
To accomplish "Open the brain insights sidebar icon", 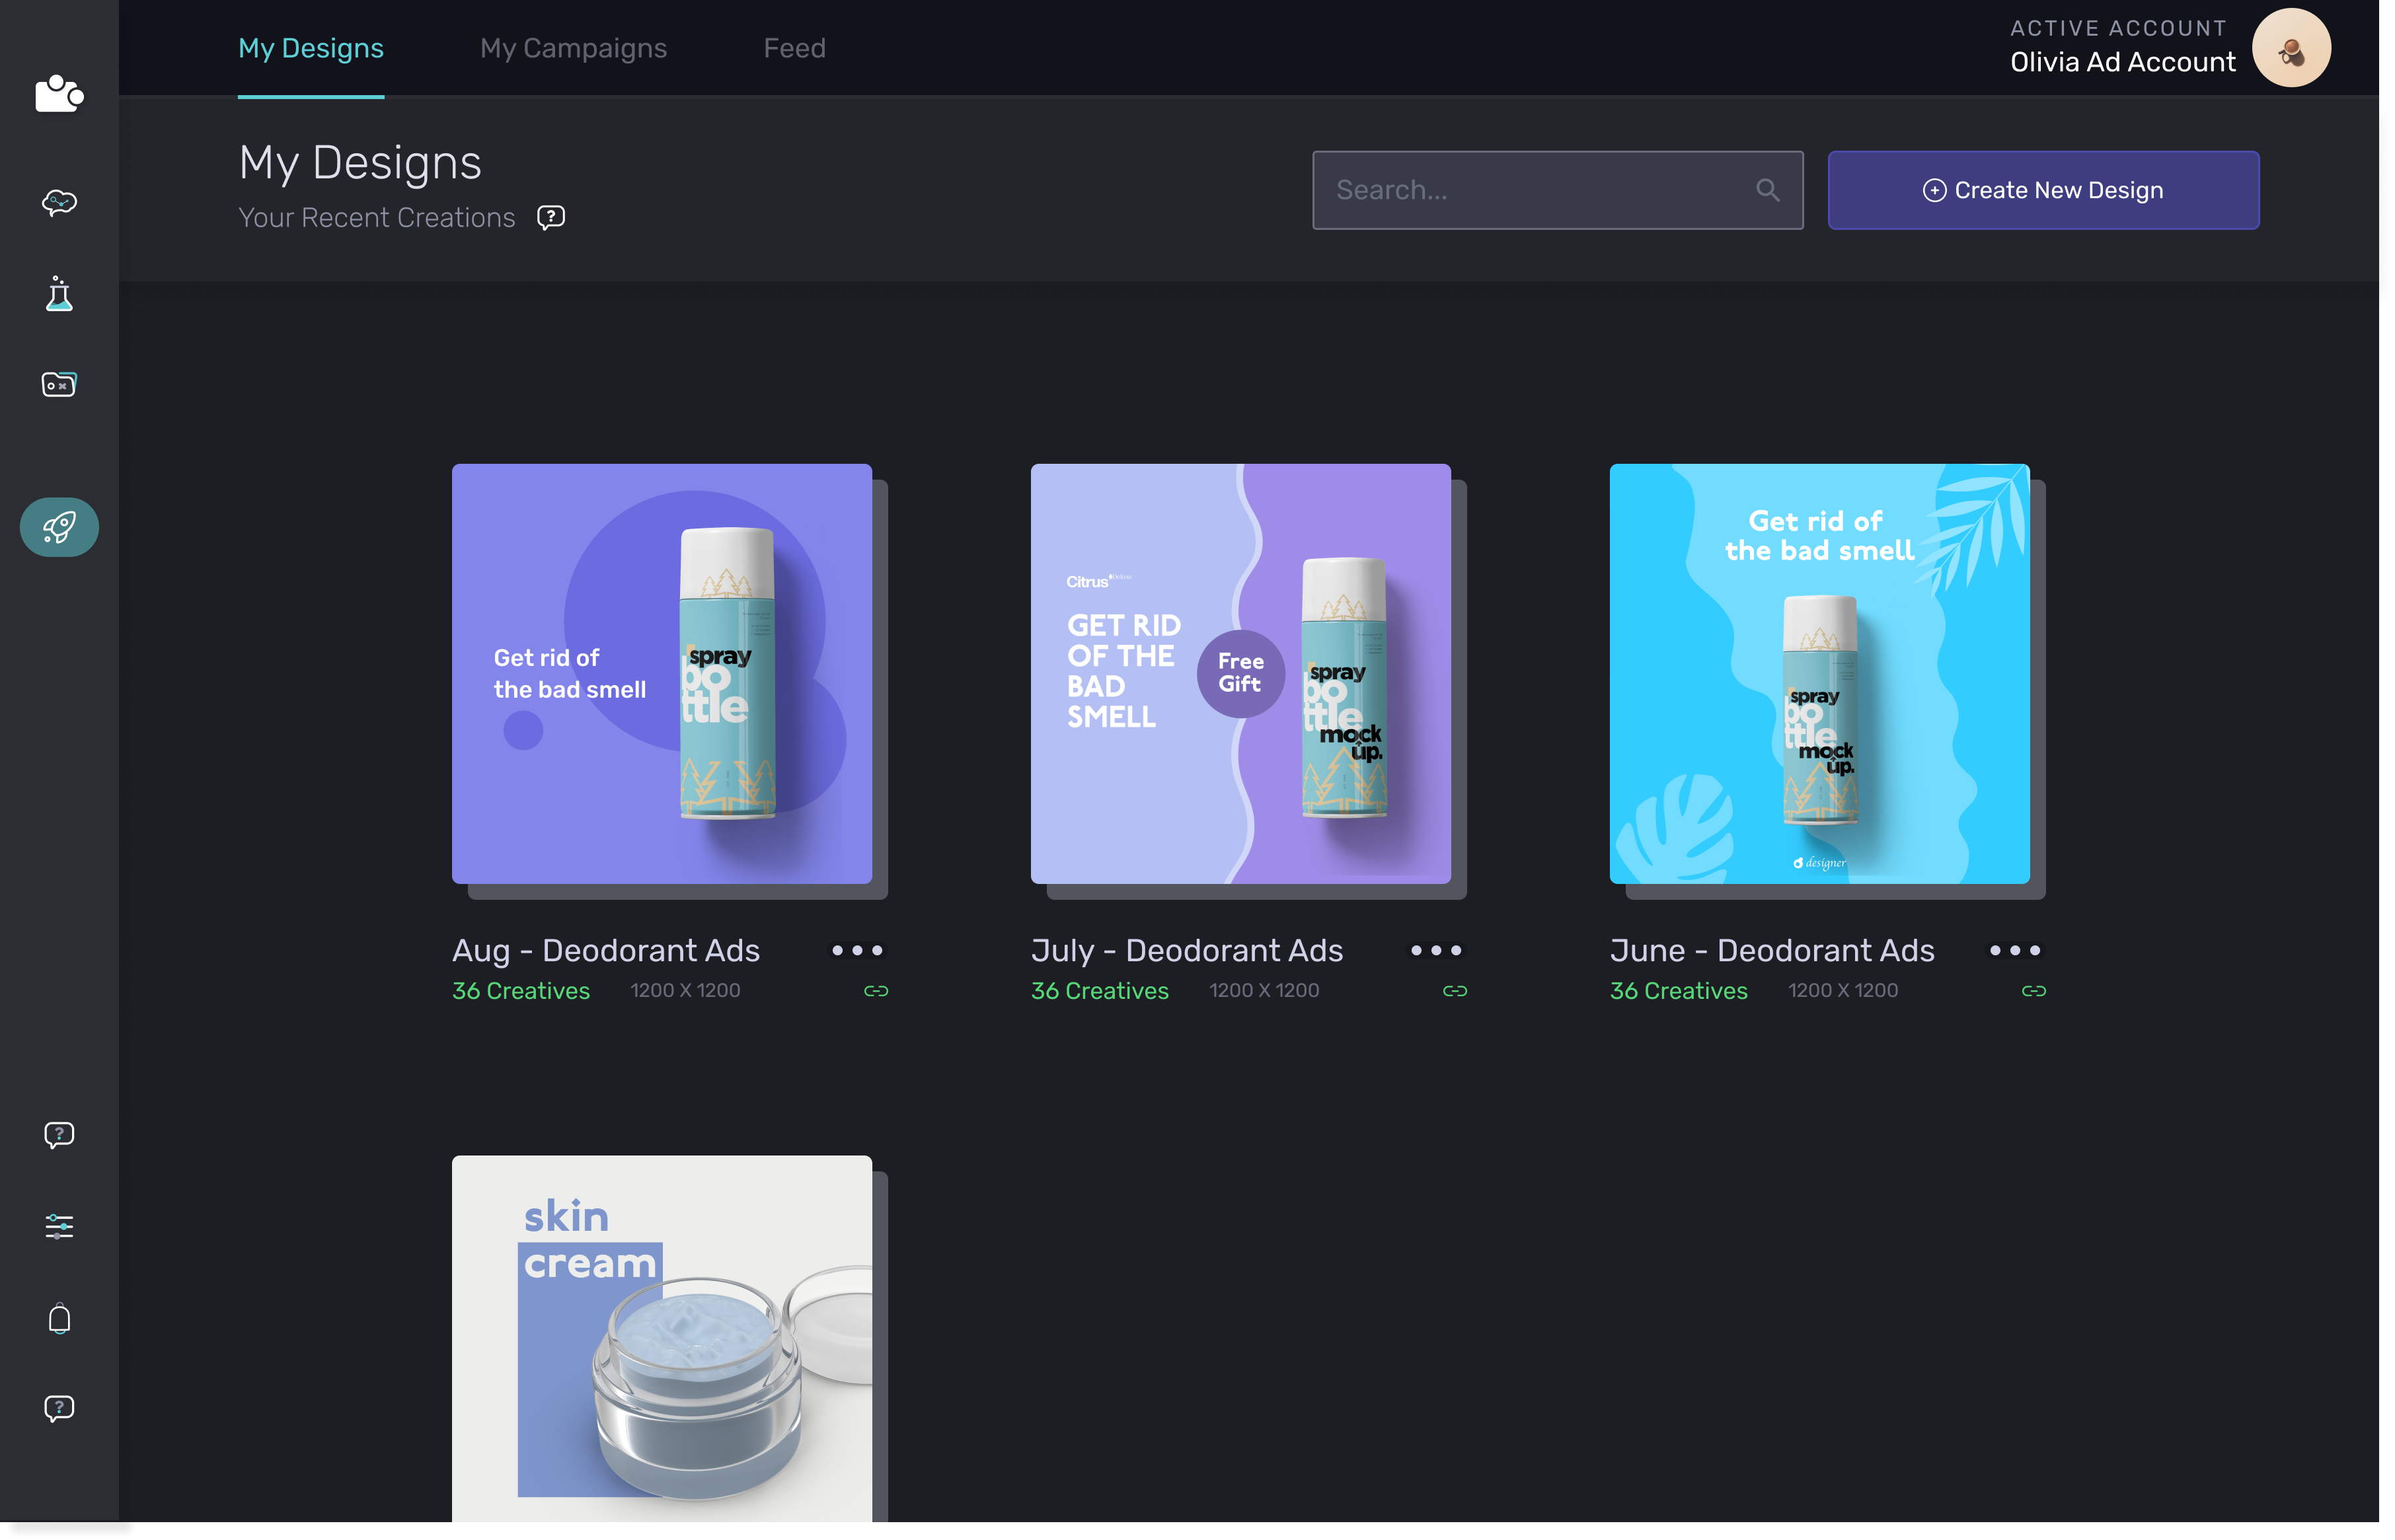I will click(x=59, y=203).
